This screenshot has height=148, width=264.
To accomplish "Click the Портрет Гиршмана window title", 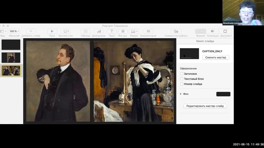I will coord(115,26).
